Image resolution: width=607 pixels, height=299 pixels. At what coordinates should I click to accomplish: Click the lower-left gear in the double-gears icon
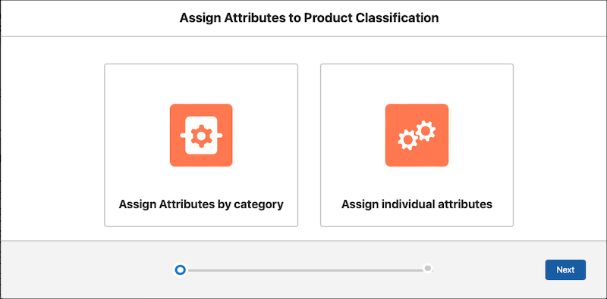click(x=407, y=140)
